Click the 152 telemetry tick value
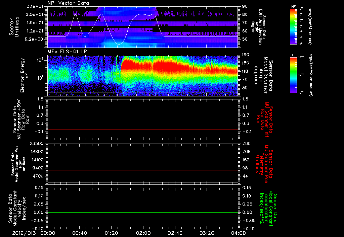This screenshot has width=344, height=237. (246, 160)
